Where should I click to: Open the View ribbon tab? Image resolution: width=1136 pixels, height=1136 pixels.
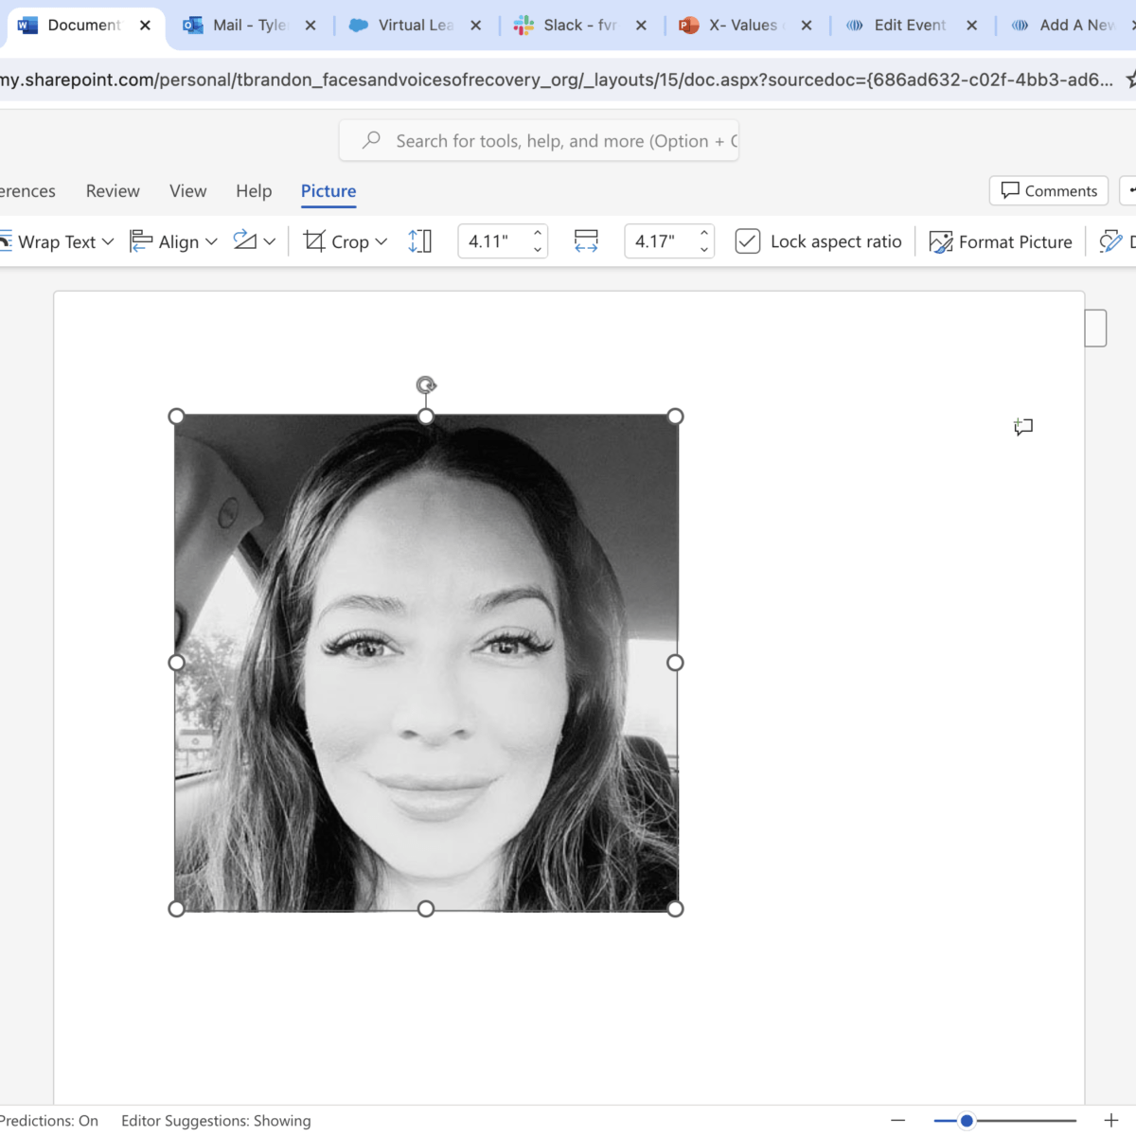(x=187, y=191)
